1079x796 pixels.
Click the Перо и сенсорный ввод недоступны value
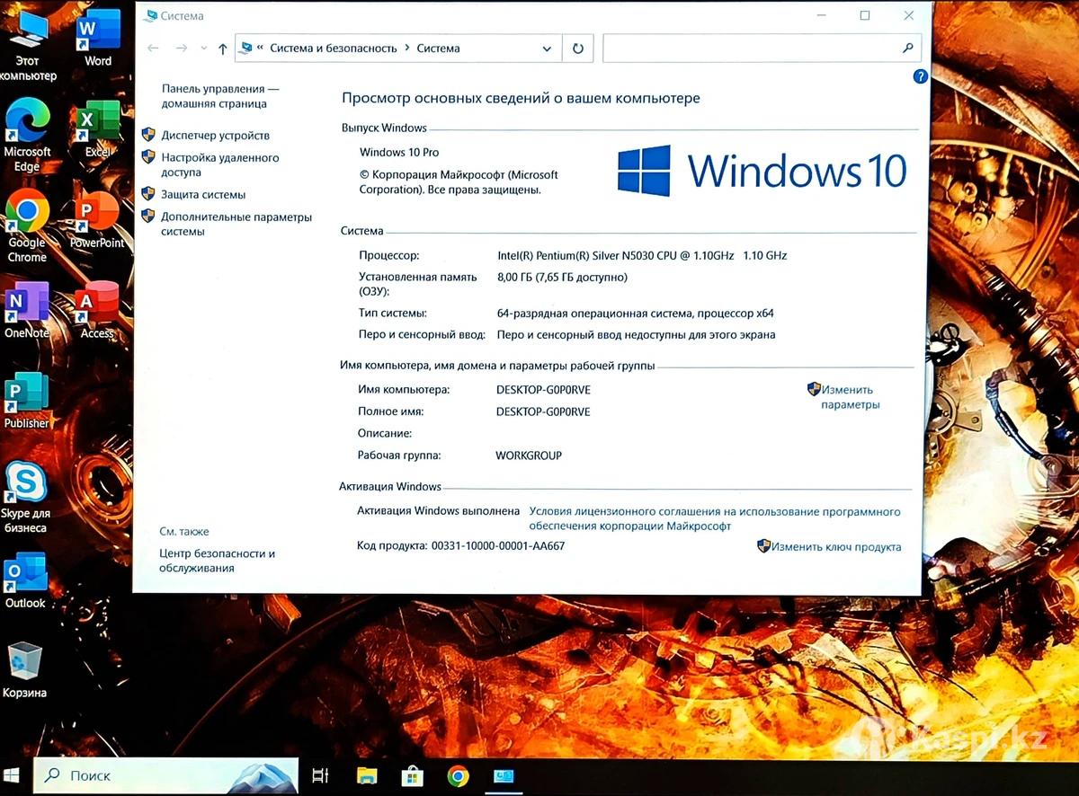tap(636, 335)
